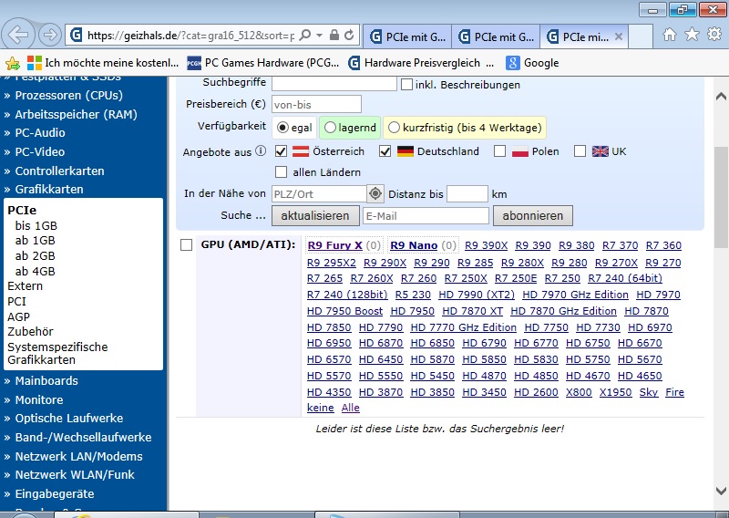Select the egal availability option
729x518 pixels.
pos(282,127)
